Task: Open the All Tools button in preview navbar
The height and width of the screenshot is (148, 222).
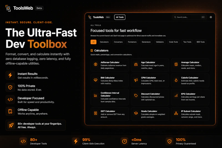Action: pyautogui.click(x=120, y=17)
